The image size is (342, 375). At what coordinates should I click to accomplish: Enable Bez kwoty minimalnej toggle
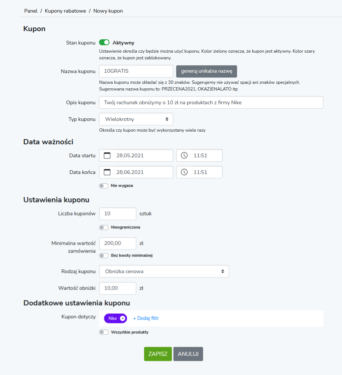[x=103, y=256]
